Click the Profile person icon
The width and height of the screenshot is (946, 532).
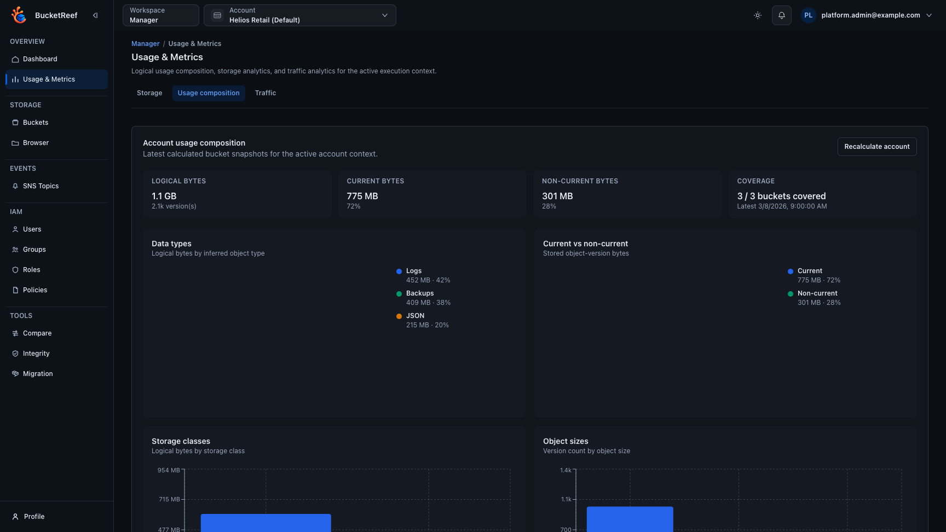point(15,517)
